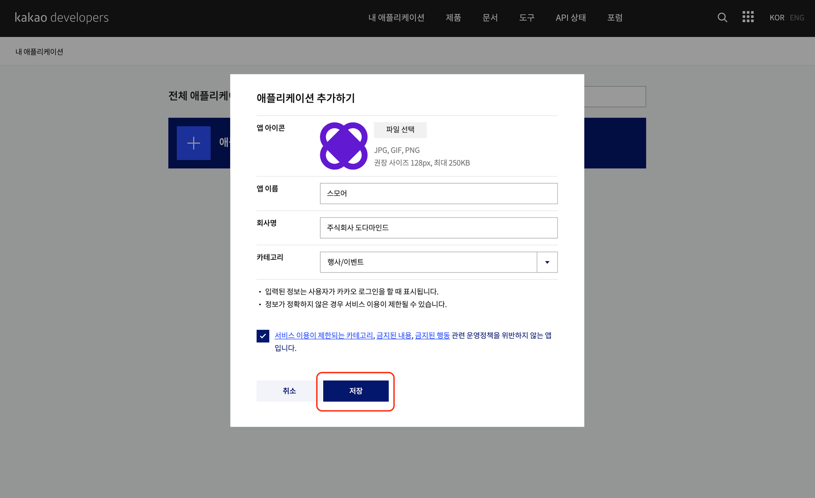Click the plus icon to add an application
815x498 pixels.
tap(194, 143)
